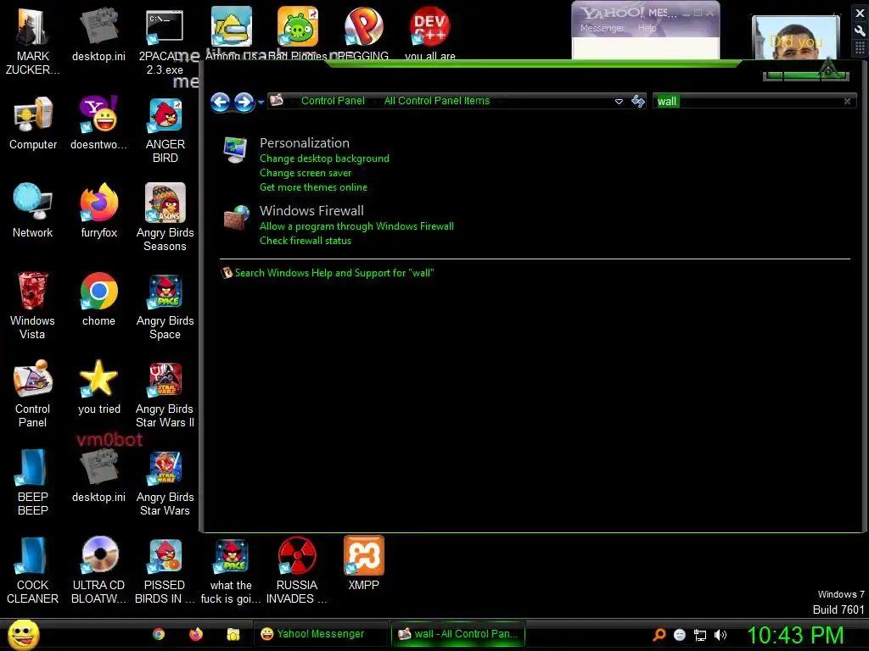Screen dimensions: 869x651
Task: Launch Yahoo icon labeled doesntwo...
Action: 98,123
